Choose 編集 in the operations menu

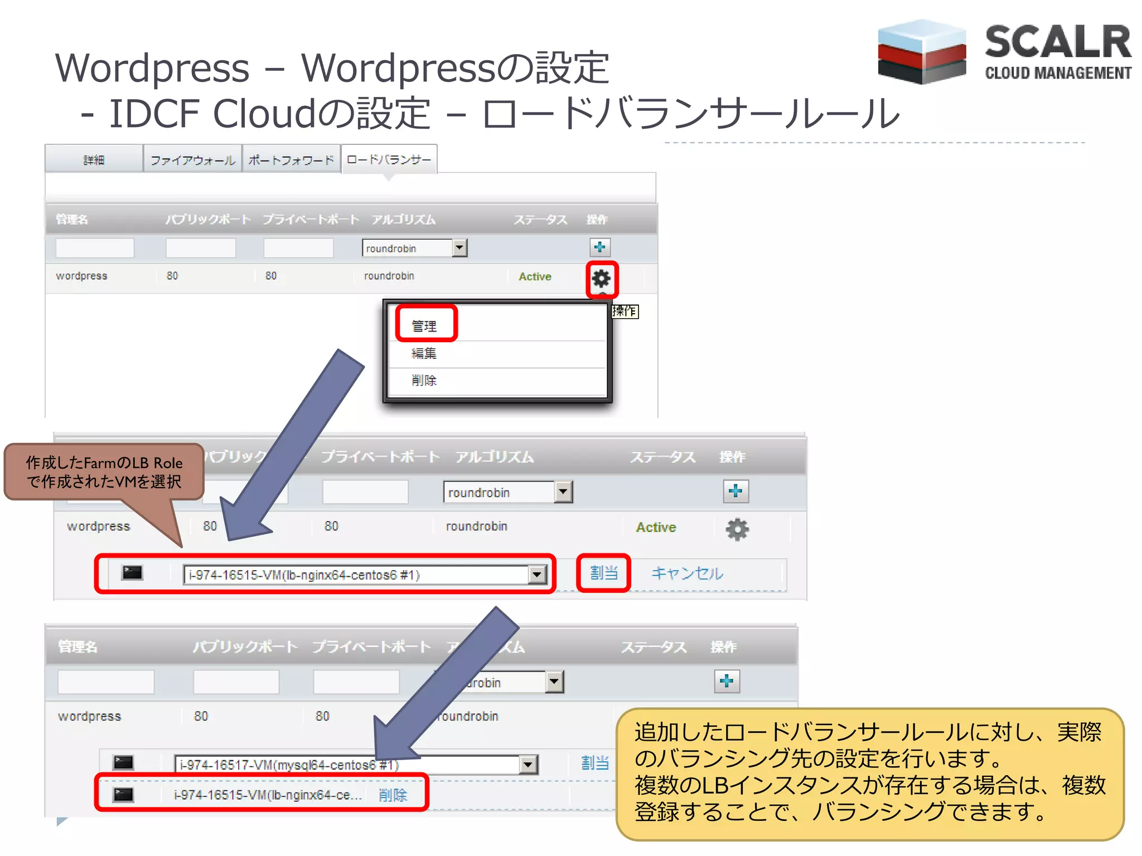pos(424,353)
